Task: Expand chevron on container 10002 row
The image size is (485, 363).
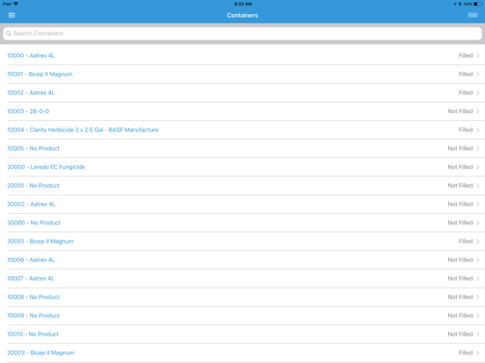Action: [x=478, y=93]
